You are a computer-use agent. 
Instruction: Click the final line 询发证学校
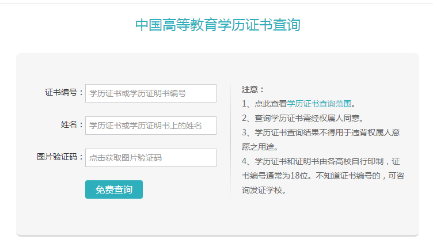(x=264, y=190)
